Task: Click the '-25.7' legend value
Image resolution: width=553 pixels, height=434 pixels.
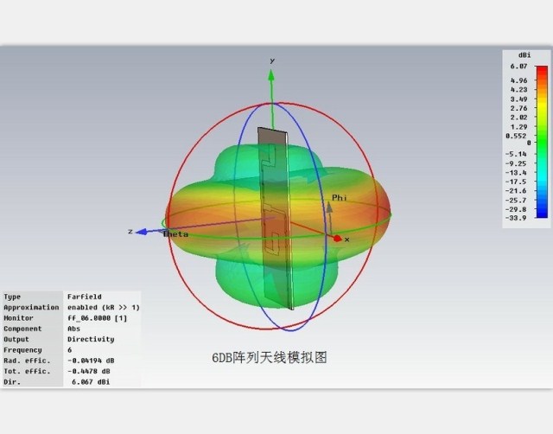Action: (516, 200)
